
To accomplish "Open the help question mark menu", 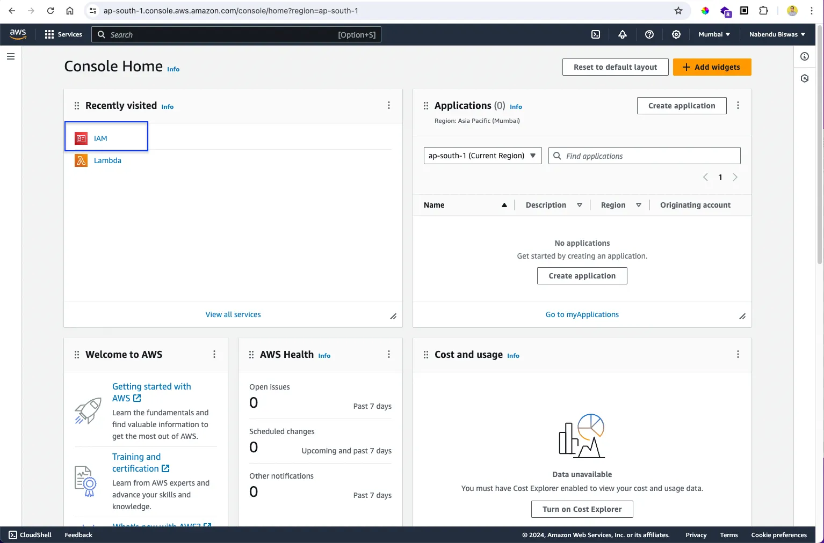I will click(x=649, y=34).
